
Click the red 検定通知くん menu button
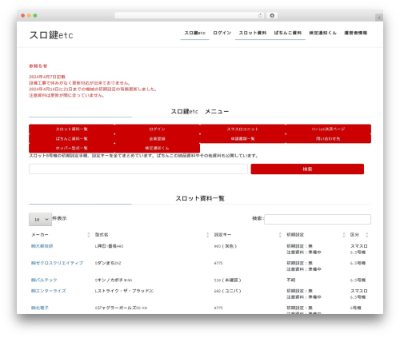[x=157, y=148]
